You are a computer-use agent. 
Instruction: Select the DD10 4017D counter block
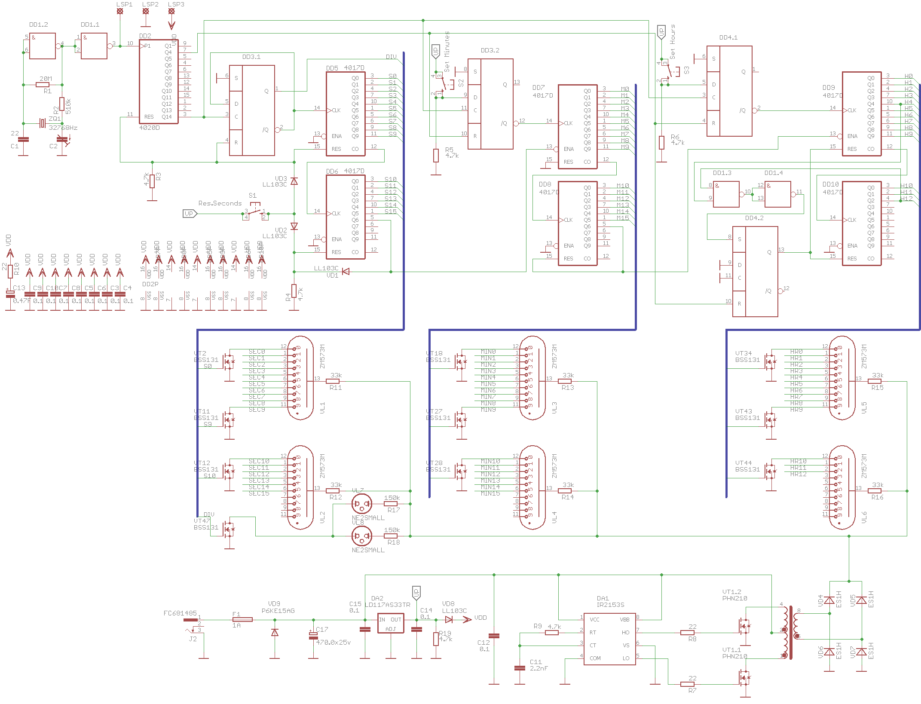[862, 223]
